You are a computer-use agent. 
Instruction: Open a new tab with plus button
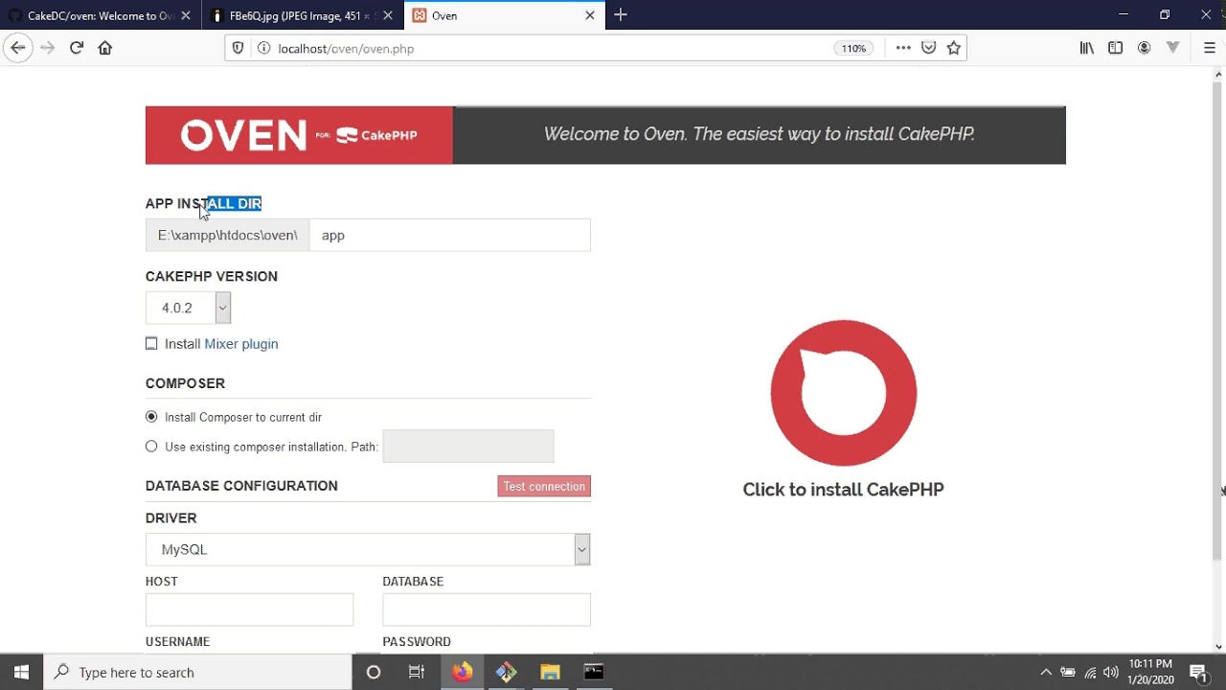[x=621, y=15]
